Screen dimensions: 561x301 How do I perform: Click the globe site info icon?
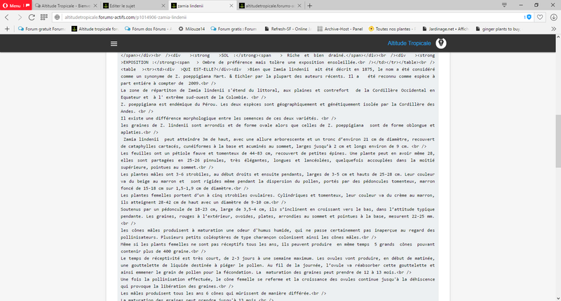coord(58,17)
